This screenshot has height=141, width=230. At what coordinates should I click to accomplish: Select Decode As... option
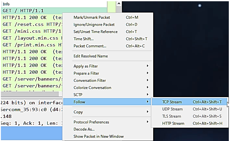click(x=108, y=129)
